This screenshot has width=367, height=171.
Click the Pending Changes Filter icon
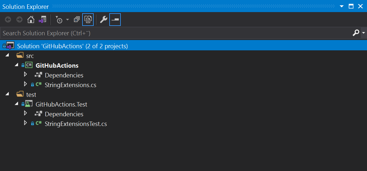click(59, 19)
